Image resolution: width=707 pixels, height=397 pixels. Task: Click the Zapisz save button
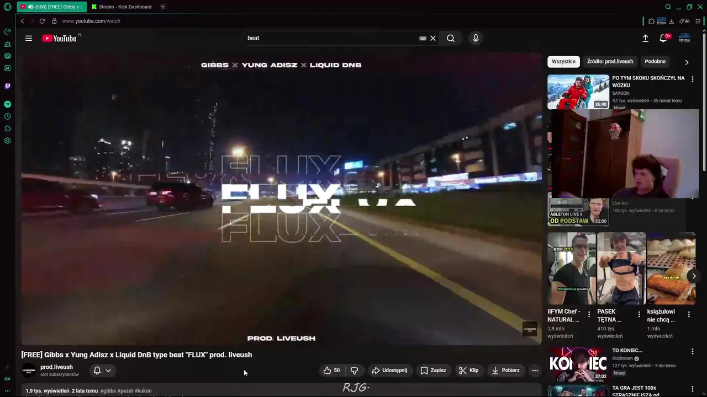pos(433,371)
